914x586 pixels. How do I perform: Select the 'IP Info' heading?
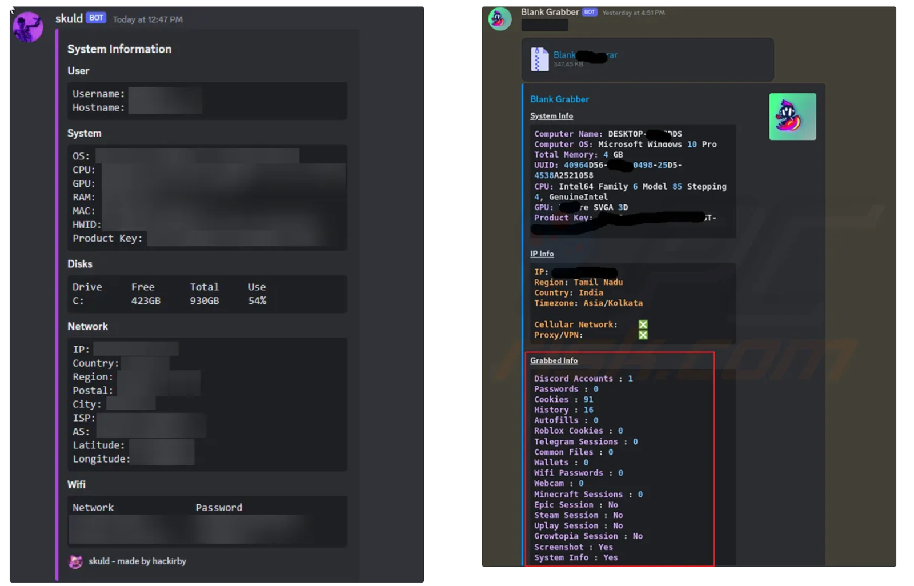click(542, 254)
